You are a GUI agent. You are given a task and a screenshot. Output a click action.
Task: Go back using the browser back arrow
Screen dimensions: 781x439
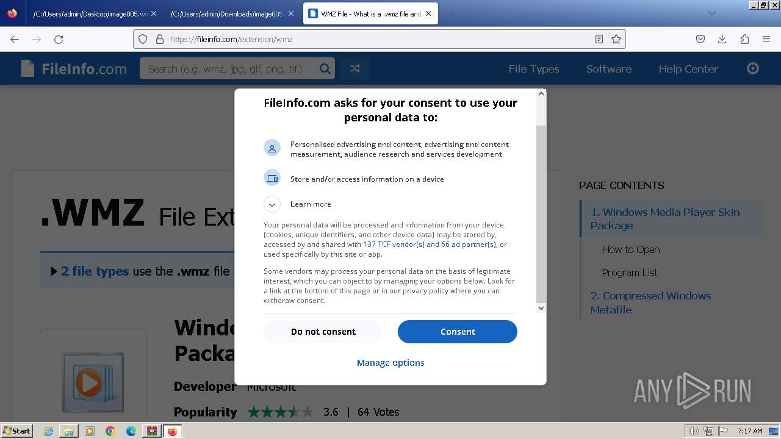(x=15, y=39)
